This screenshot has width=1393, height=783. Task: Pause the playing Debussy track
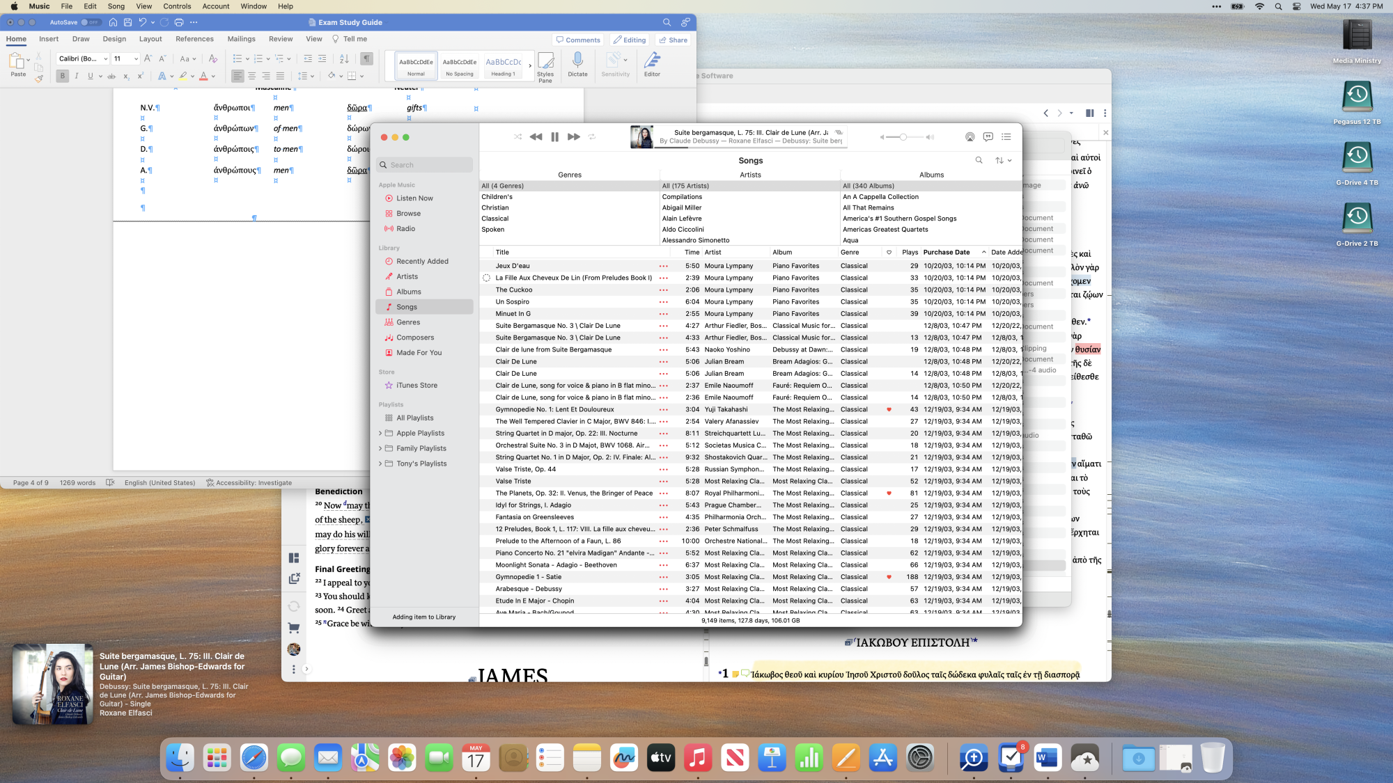coord(554,137)
